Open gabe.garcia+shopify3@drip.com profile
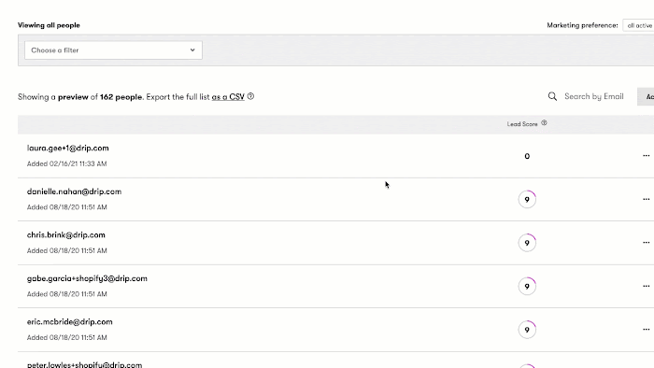The image size is (654, 368). coord(87,278)
